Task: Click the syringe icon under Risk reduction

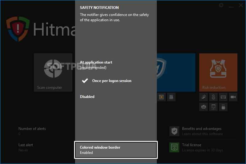Action: pos(204,97)
